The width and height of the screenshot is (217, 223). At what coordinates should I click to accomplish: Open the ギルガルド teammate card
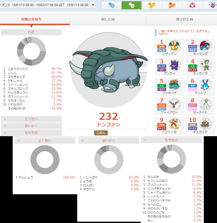[x=200, y=125]
